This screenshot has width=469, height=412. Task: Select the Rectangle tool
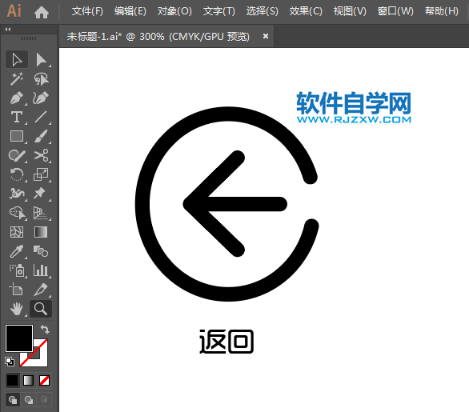click(17, 136)
